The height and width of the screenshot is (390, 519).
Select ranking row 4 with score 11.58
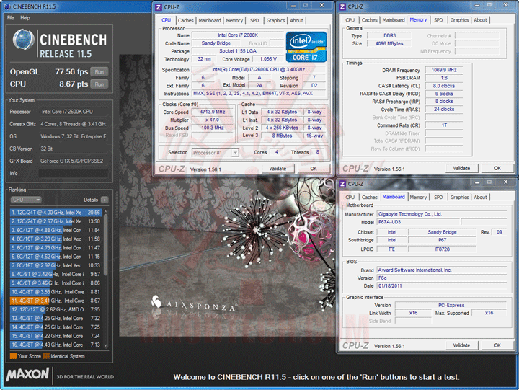[x=56, y=239]
